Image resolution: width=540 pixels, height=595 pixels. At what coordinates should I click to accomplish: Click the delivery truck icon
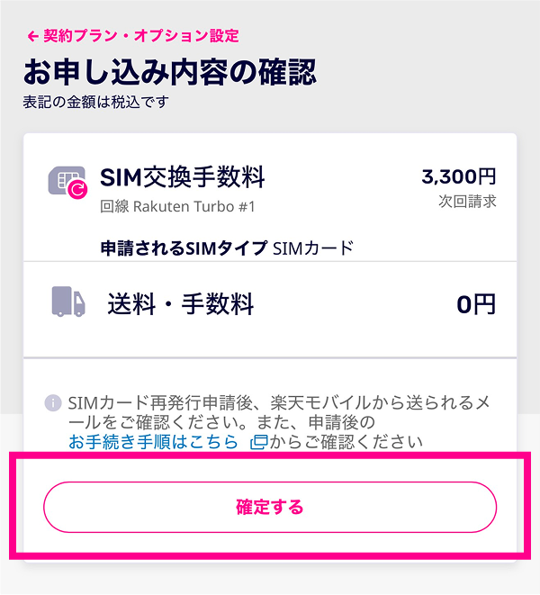68,303
